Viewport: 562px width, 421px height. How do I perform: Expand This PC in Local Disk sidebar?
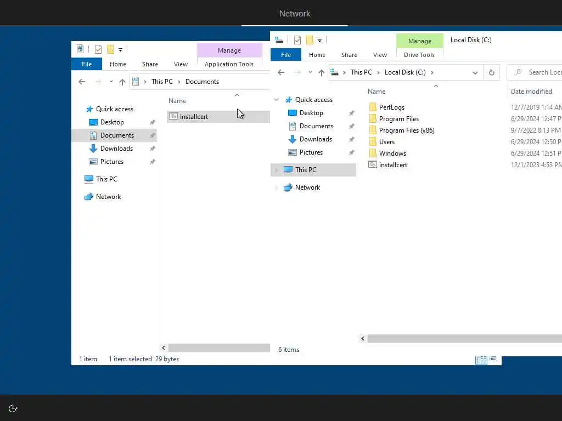[277, 170]
